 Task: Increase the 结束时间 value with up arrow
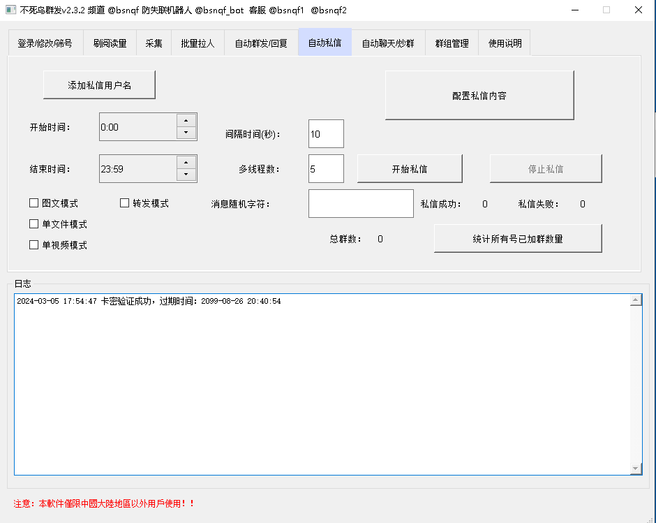pyautogui.click(x=186, y=162)
